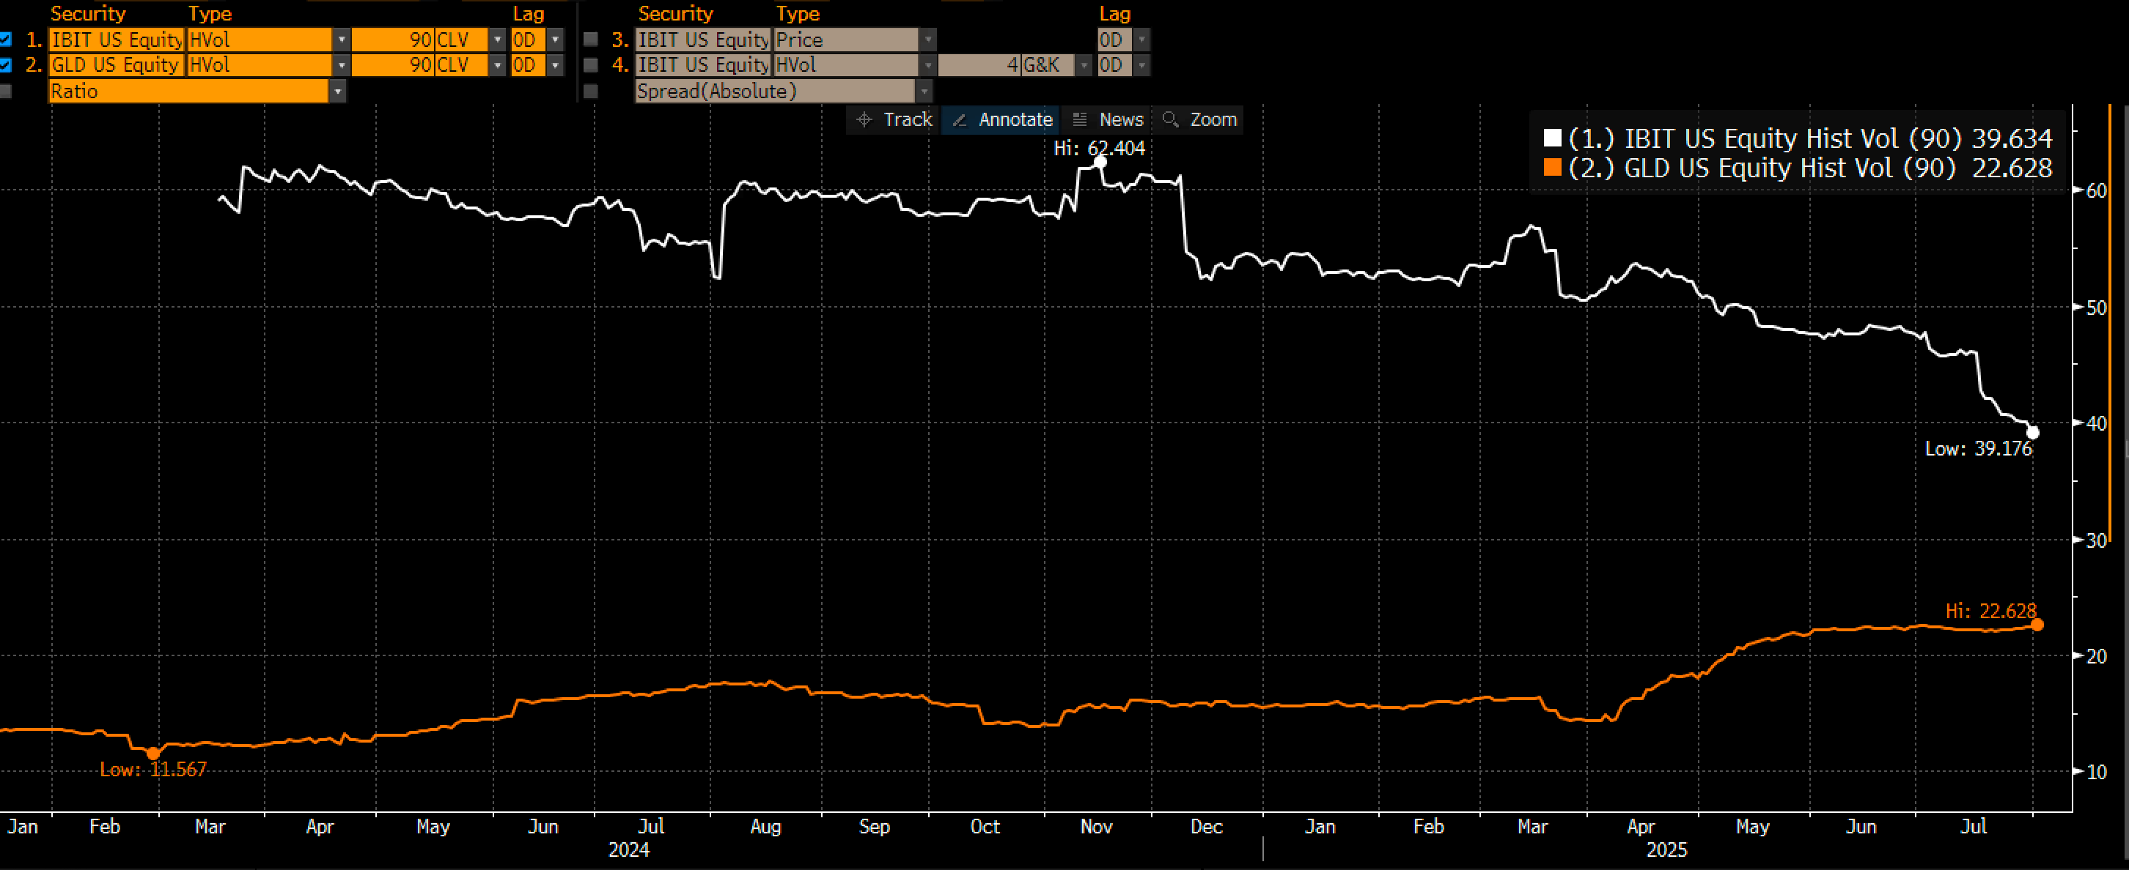
Task: Open the Ratio dropdown
Action: (x=339, y=92)
